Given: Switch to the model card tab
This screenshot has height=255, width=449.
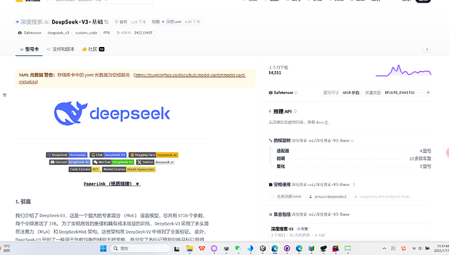Looking at the screenshot, I should (29, 50).
